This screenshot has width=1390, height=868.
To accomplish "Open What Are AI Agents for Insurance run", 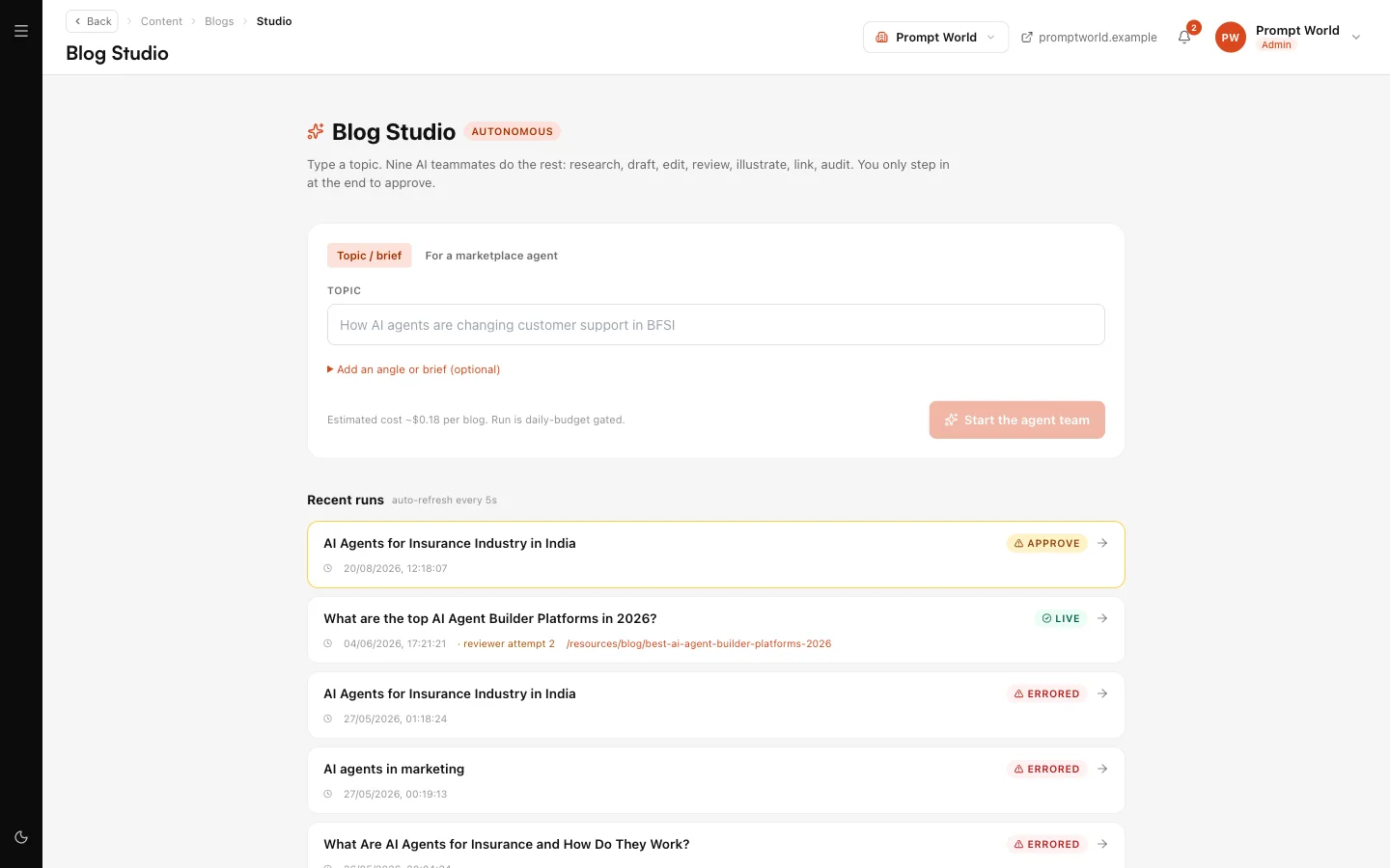I will pos(716,846).
